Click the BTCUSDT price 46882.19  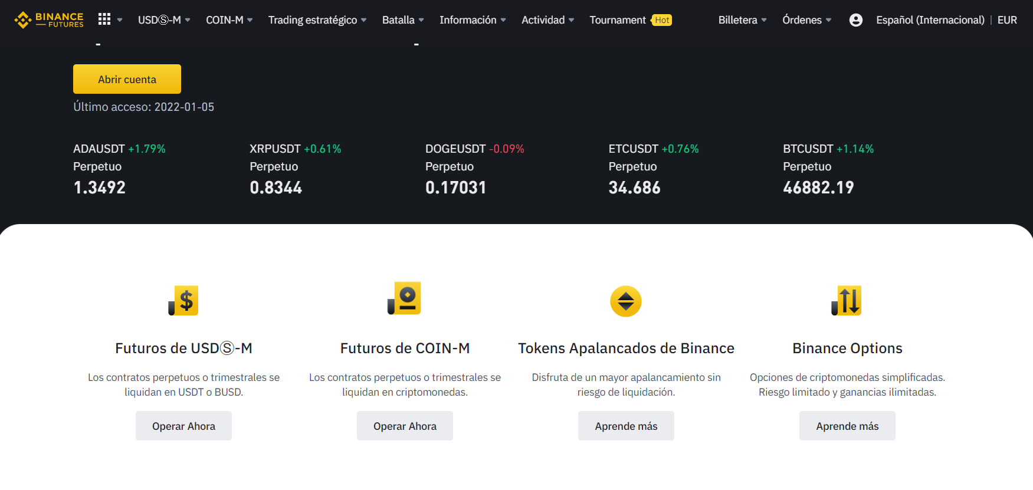[x=818, y=188]
